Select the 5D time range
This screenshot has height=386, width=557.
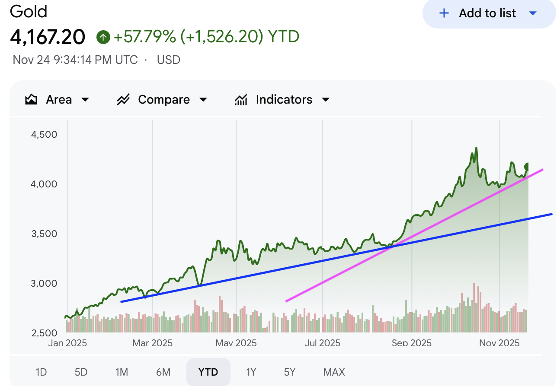coord(81,372)
